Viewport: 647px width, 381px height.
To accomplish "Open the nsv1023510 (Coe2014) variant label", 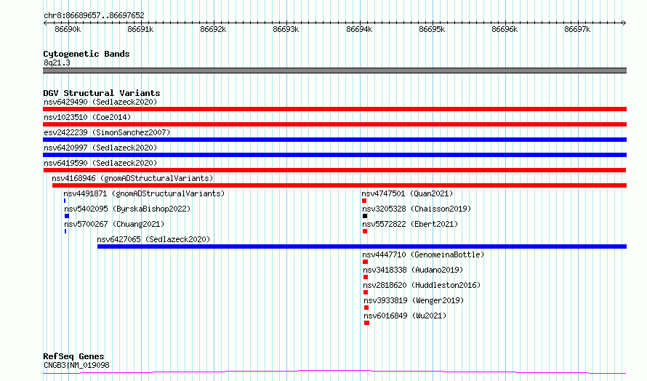I will (87, 117).
